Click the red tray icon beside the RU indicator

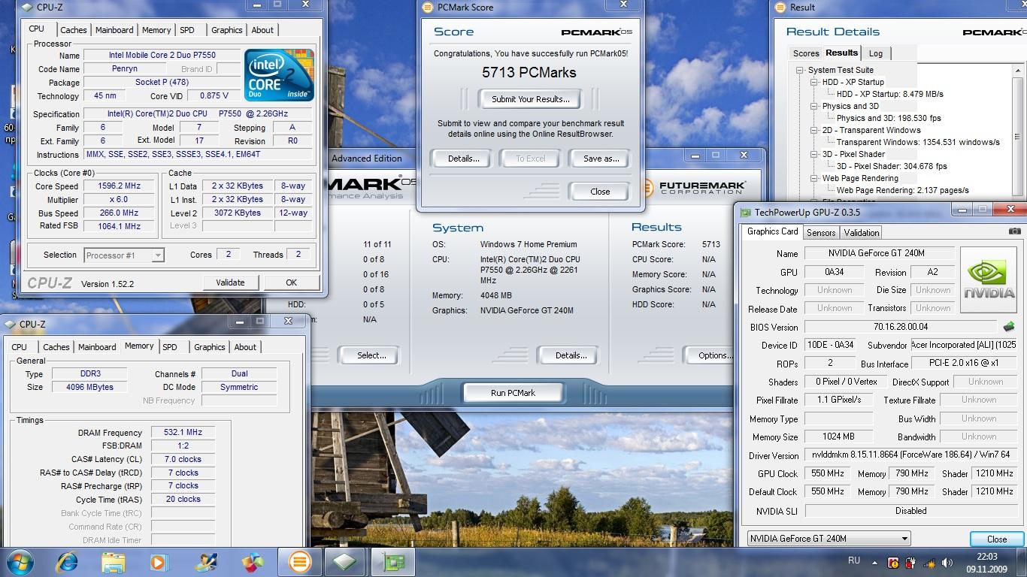tap(893, 562)
